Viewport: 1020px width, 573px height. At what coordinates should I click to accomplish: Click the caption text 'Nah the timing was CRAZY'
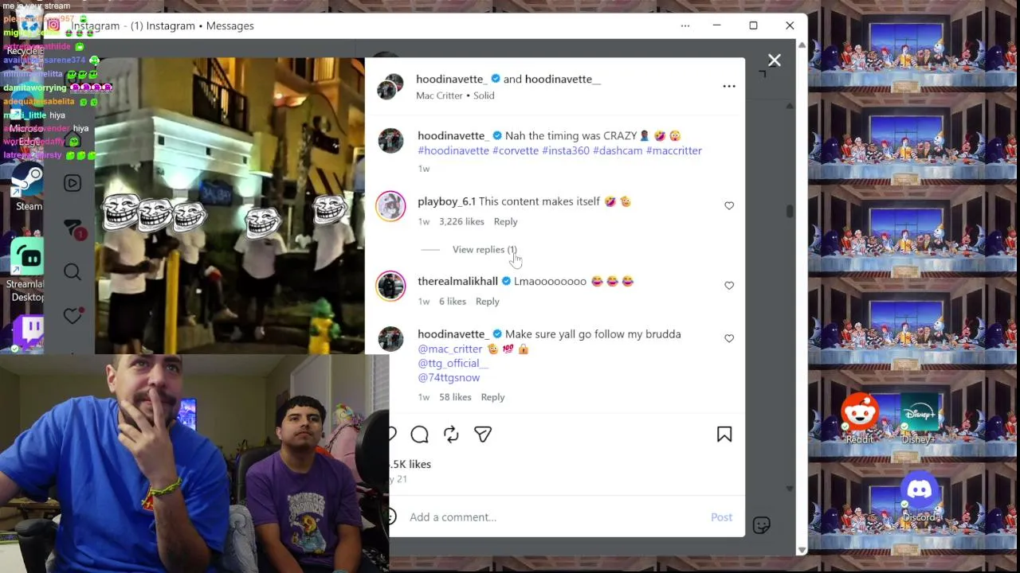[571, 136]
